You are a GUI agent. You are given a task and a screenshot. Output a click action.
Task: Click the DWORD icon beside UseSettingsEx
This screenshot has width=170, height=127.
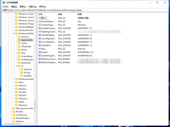(x=39, y=56)
